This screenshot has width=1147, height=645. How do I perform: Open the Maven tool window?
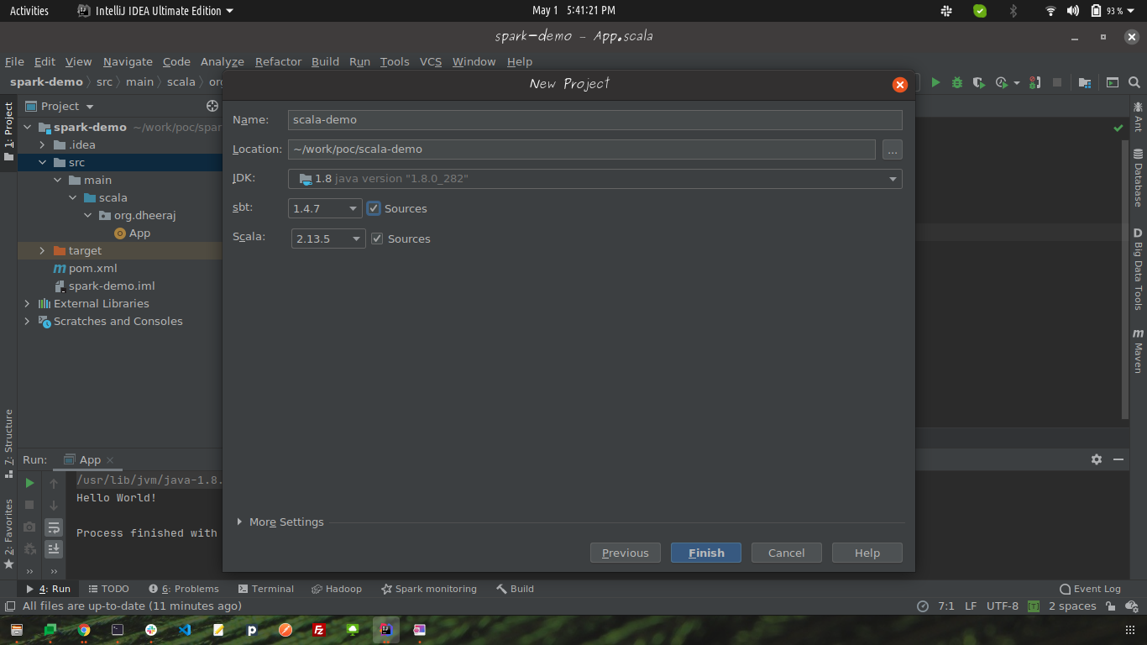1138,350
